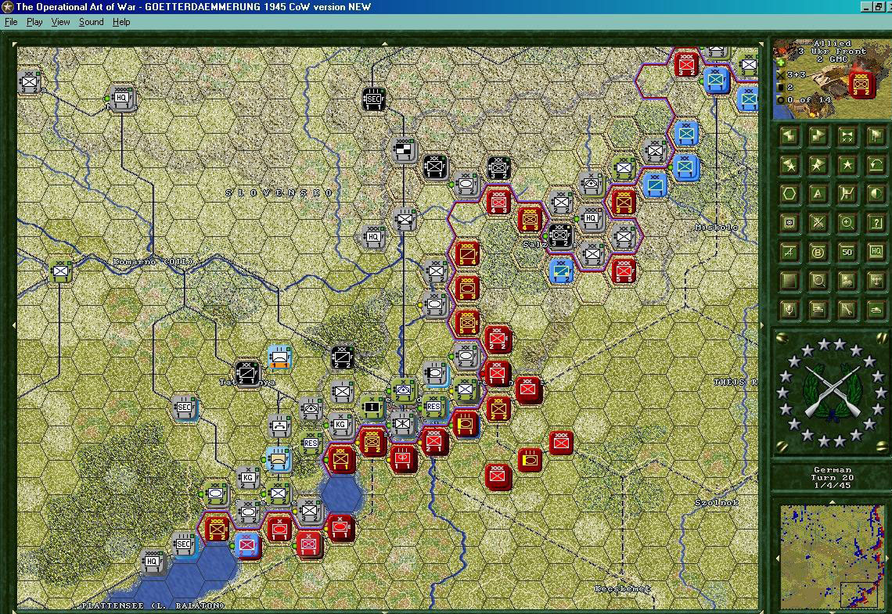
Task: Click the single star formation button
Action: click(847, 165)
